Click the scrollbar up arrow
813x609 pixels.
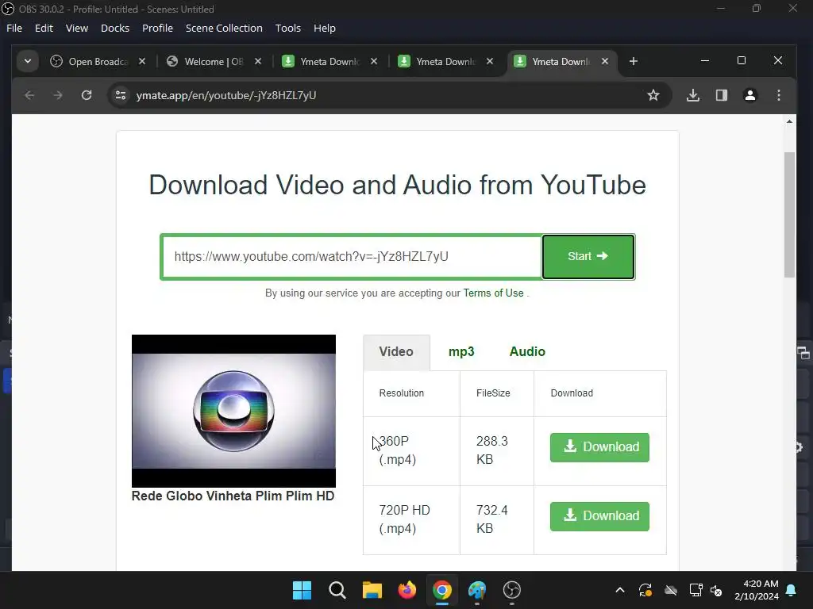click(789, 121)
